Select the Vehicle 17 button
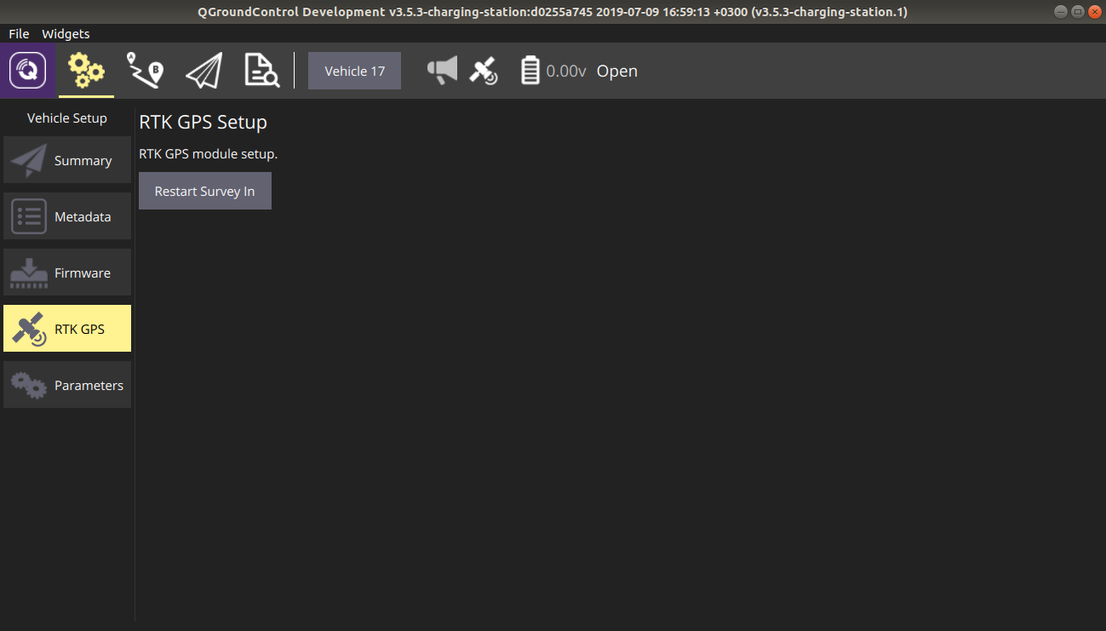The image size is (1106, 631). click(354, 71)
